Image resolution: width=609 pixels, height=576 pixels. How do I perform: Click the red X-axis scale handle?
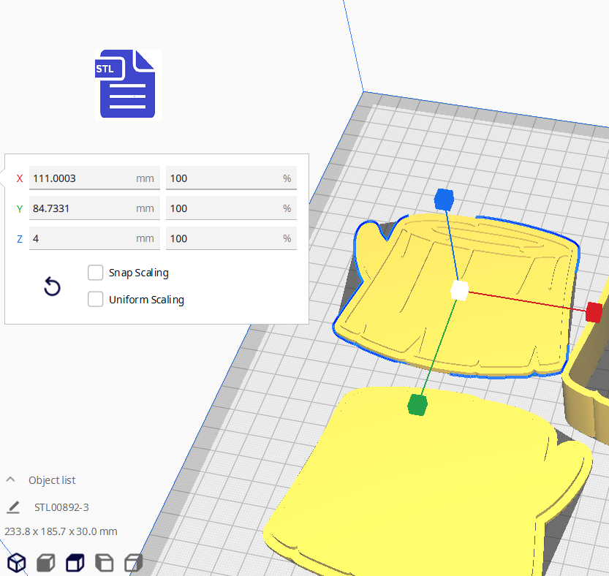coord(594,313)
